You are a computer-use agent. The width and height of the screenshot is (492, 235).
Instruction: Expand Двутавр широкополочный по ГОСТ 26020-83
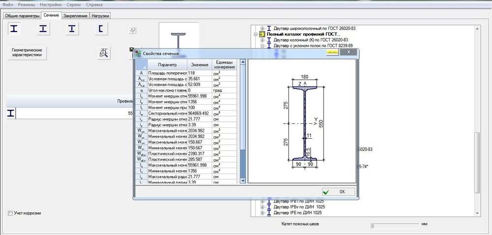tap(263, 29)
